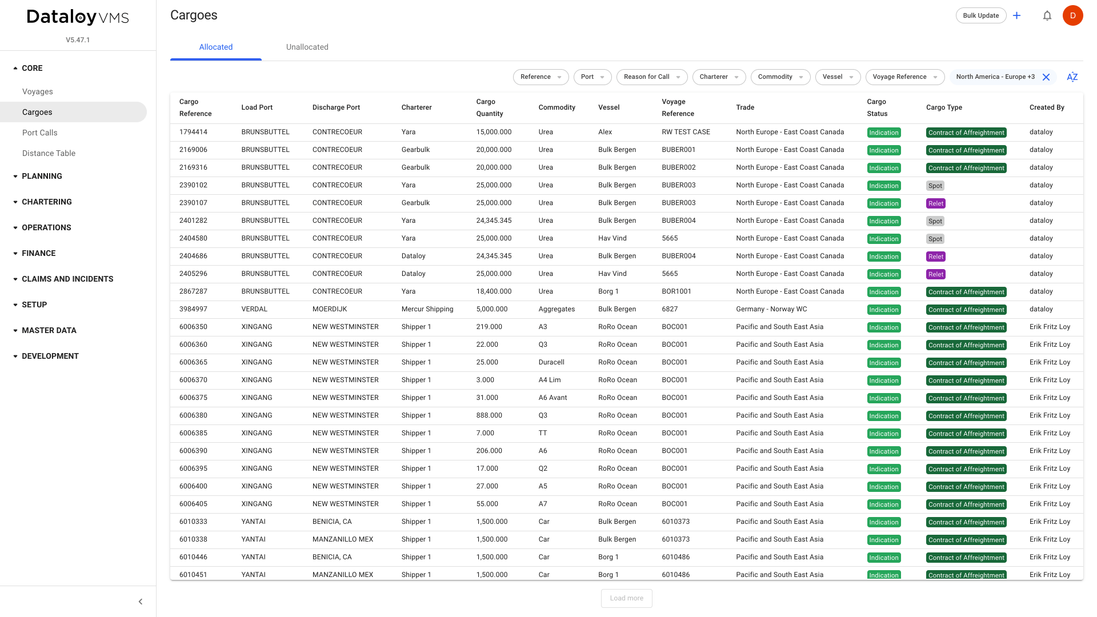Remove the North America - Europe filter
The width and height of the screenshot is (1097, 617).
[x=1046, y=77]
